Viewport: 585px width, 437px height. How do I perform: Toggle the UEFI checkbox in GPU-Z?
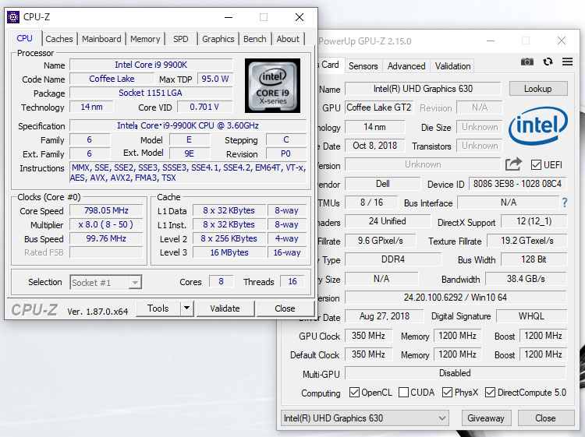point(536,164)
